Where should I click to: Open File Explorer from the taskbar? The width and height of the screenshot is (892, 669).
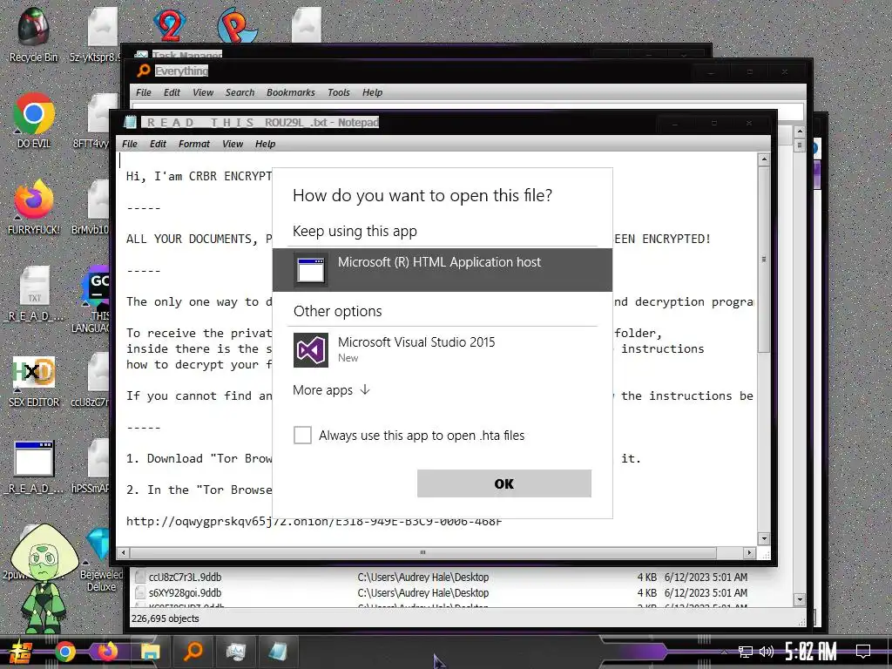pyautogui.click(x=150, y=652)
